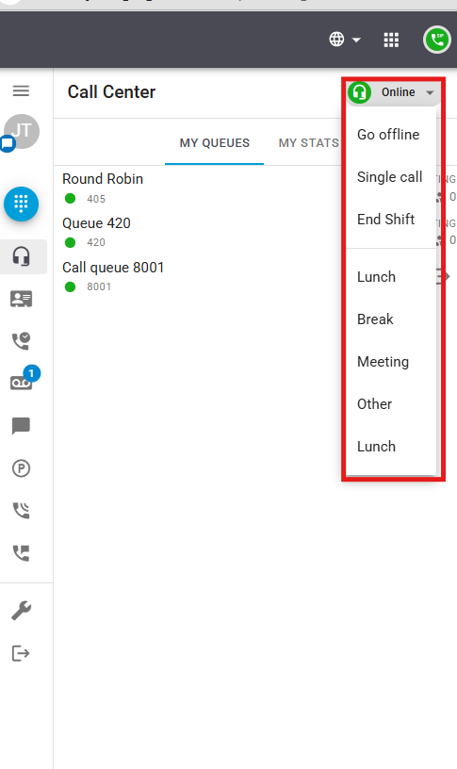Open call history icon
This screenshot has height=769, width=457.
pyautogui.click(x=21, y=341)
